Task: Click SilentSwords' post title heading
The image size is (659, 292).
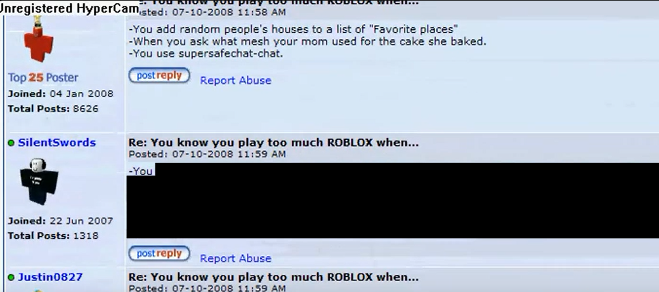Action: point(273,143)
